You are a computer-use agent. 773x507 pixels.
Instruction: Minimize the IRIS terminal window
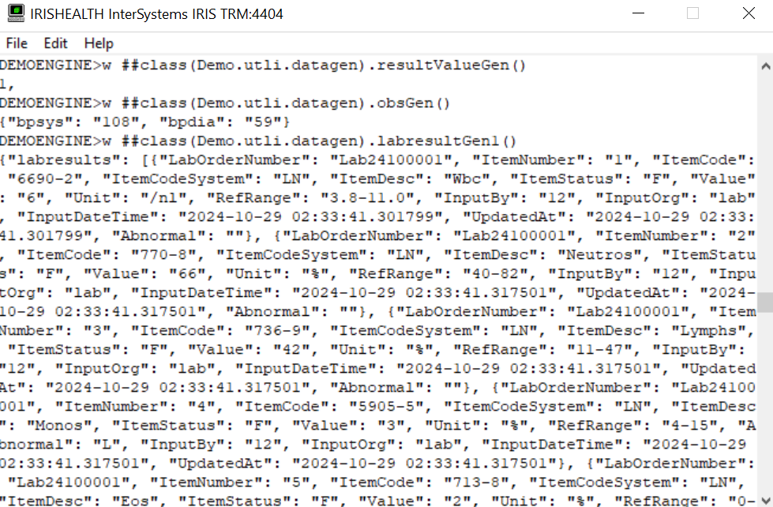click(x=639, y=13)
